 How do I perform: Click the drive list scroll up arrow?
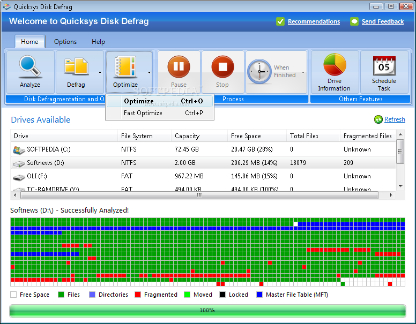click(400, 134)
